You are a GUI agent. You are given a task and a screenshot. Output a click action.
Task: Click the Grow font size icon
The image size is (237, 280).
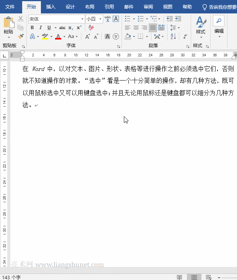click(88, 36)
